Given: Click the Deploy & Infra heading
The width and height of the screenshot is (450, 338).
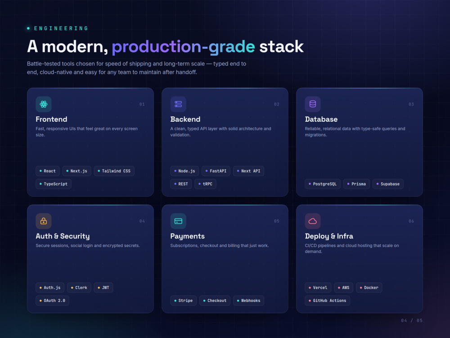Looking at the screenshot, I should (329, 236).
